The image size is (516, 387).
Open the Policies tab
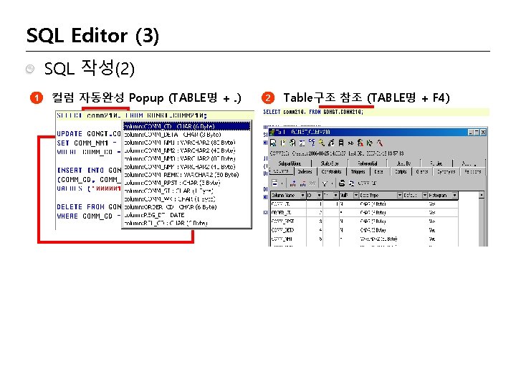click(x=436, y=163)
